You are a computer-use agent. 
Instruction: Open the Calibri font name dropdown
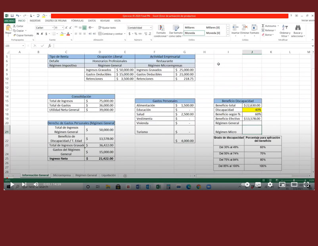point(53,28)
